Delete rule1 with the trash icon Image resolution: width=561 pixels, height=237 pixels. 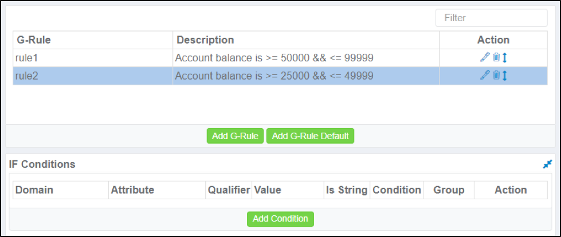pyautogui.click(x=496, y=57)
